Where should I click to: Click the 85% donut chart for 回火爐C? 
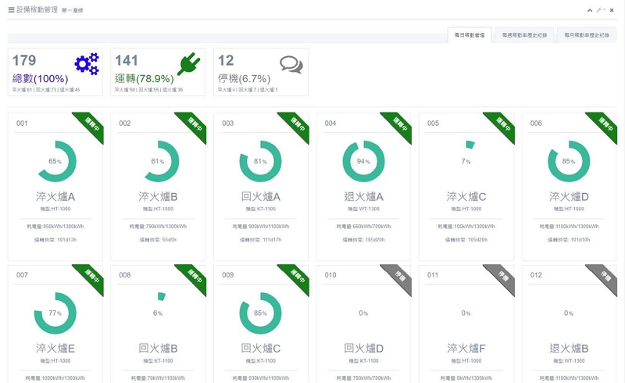pos(260,313)
